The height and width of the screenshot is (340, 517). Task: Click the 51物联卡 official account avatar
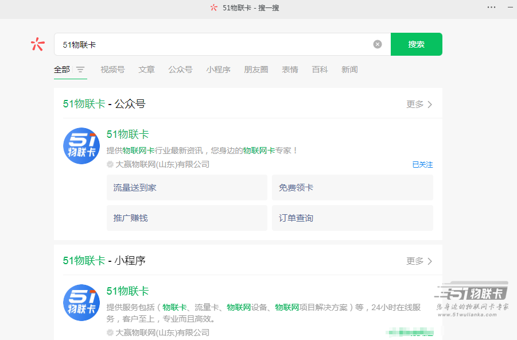tap(81, 146)
